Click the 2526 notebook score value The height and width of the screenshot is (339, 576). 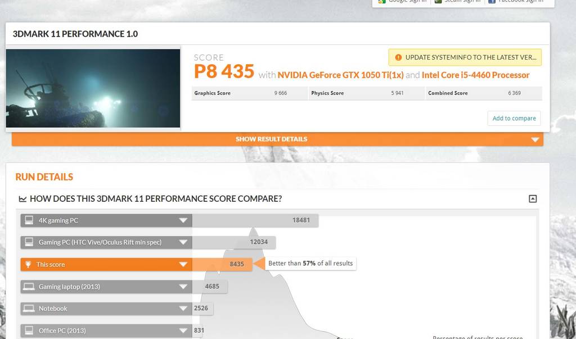pos(201,308)
